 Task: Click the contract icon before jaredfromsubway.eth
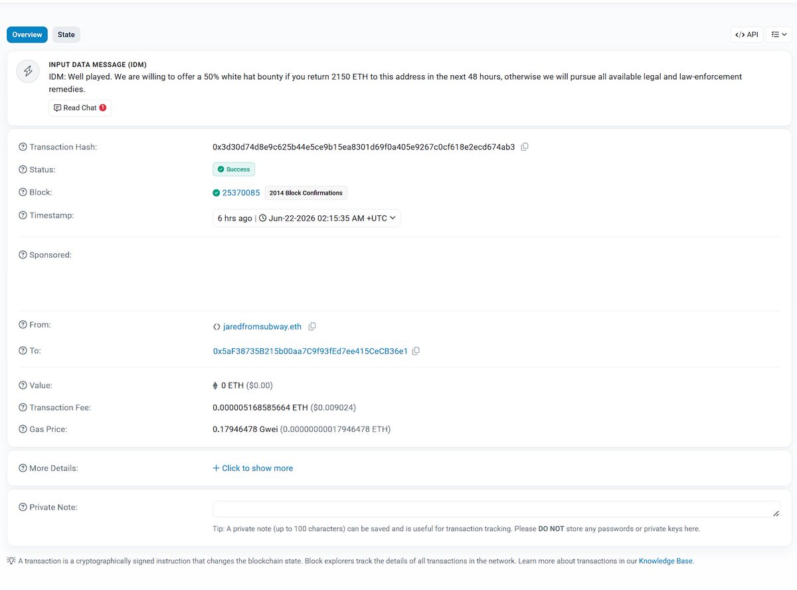[x=217, y=326]
